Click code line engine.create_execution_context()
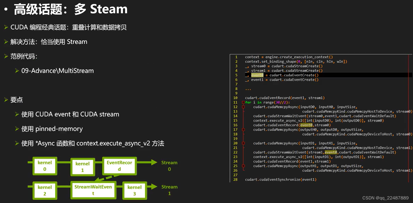Viewport: 413px width, 203px height. tap(289, 57)
